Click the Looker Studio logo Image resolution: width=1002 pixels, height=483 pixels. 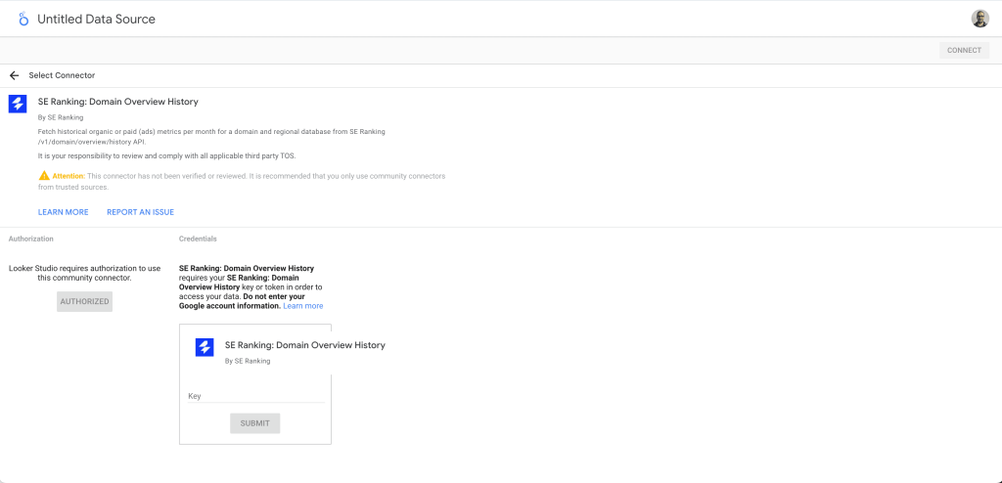23,19
